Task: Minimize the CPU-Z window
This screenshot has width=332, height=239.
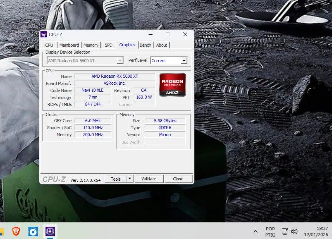Action: 151,34
